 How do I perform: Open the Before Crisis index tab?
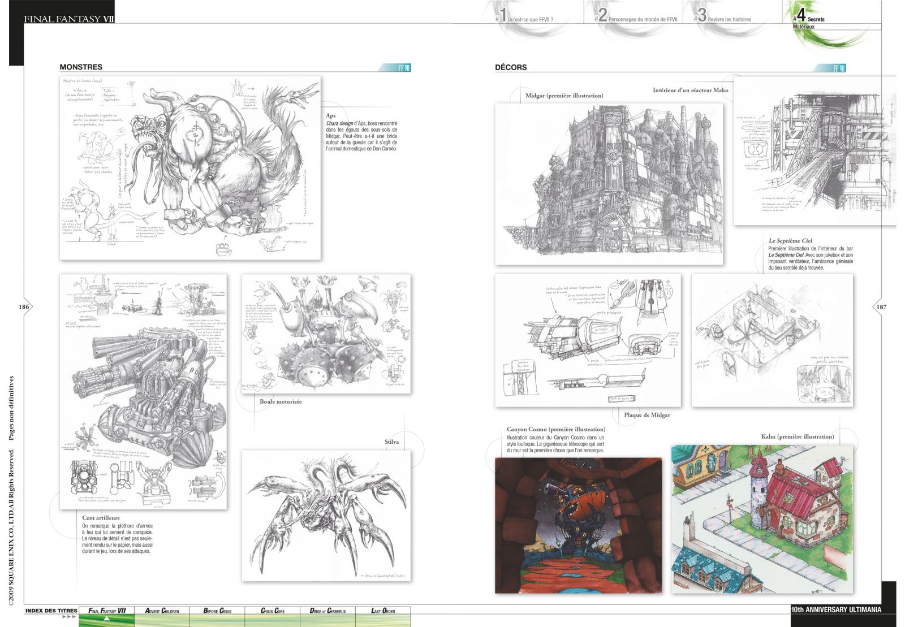tap(217, 611)
